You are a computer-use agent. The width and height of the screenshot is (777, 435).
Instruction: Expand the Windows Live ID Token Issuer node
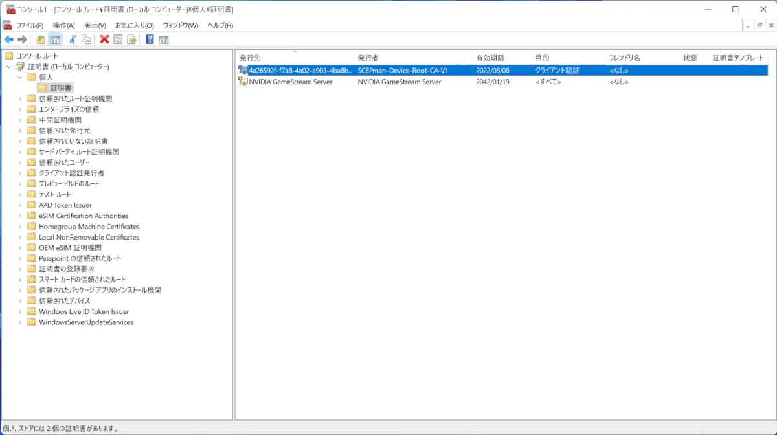tap(20, 312)
